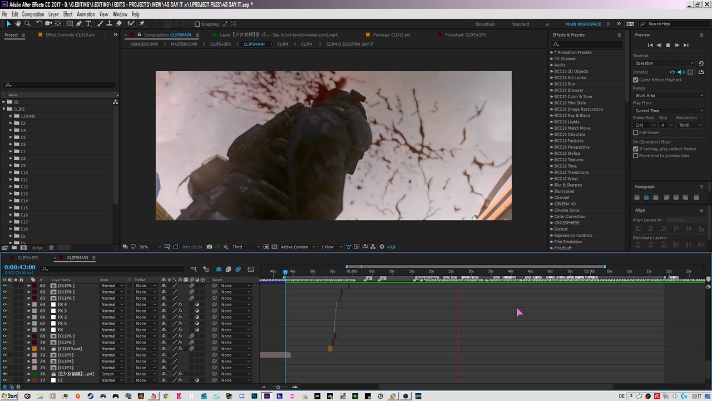Step to previous frame in Preview
This screenshot has height=401, width=712.
pos(659,45)
